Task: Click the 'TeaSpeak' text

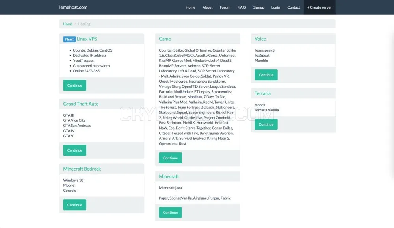Action: pyautogui.click(x=262, y=55)
